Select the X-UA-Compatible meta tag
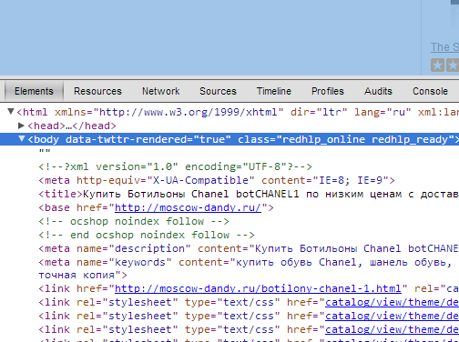 tap(217, 180)
